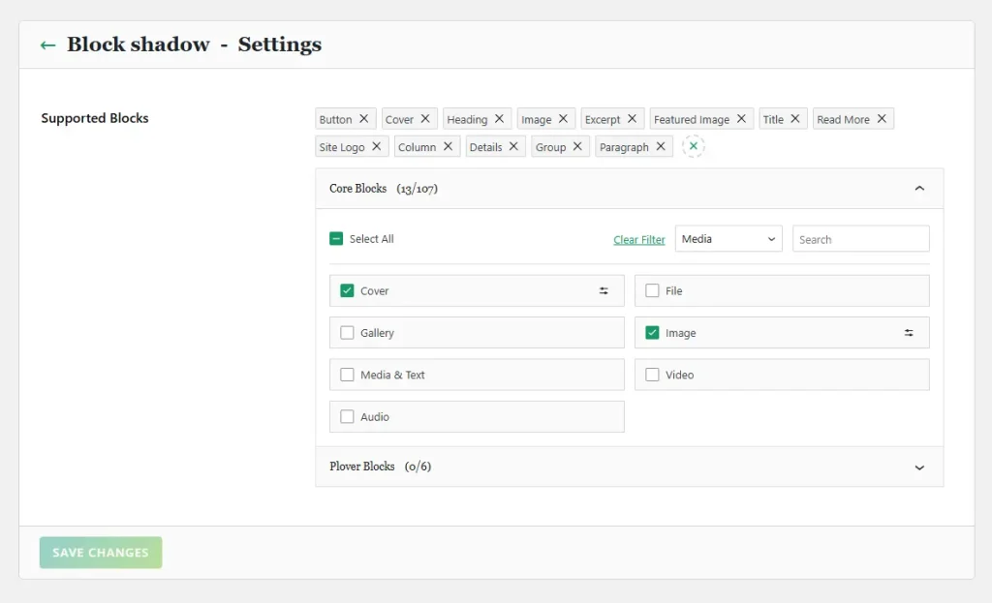992x603 pixels.
Task: Check the Video block checkbox
Action: 652,375
